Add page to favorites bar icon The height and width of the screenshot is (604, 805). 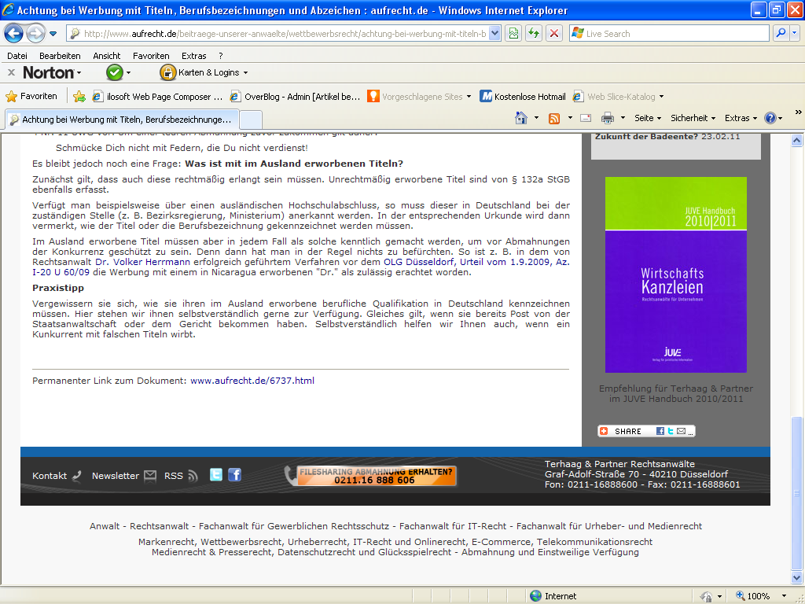pos(79,97)
